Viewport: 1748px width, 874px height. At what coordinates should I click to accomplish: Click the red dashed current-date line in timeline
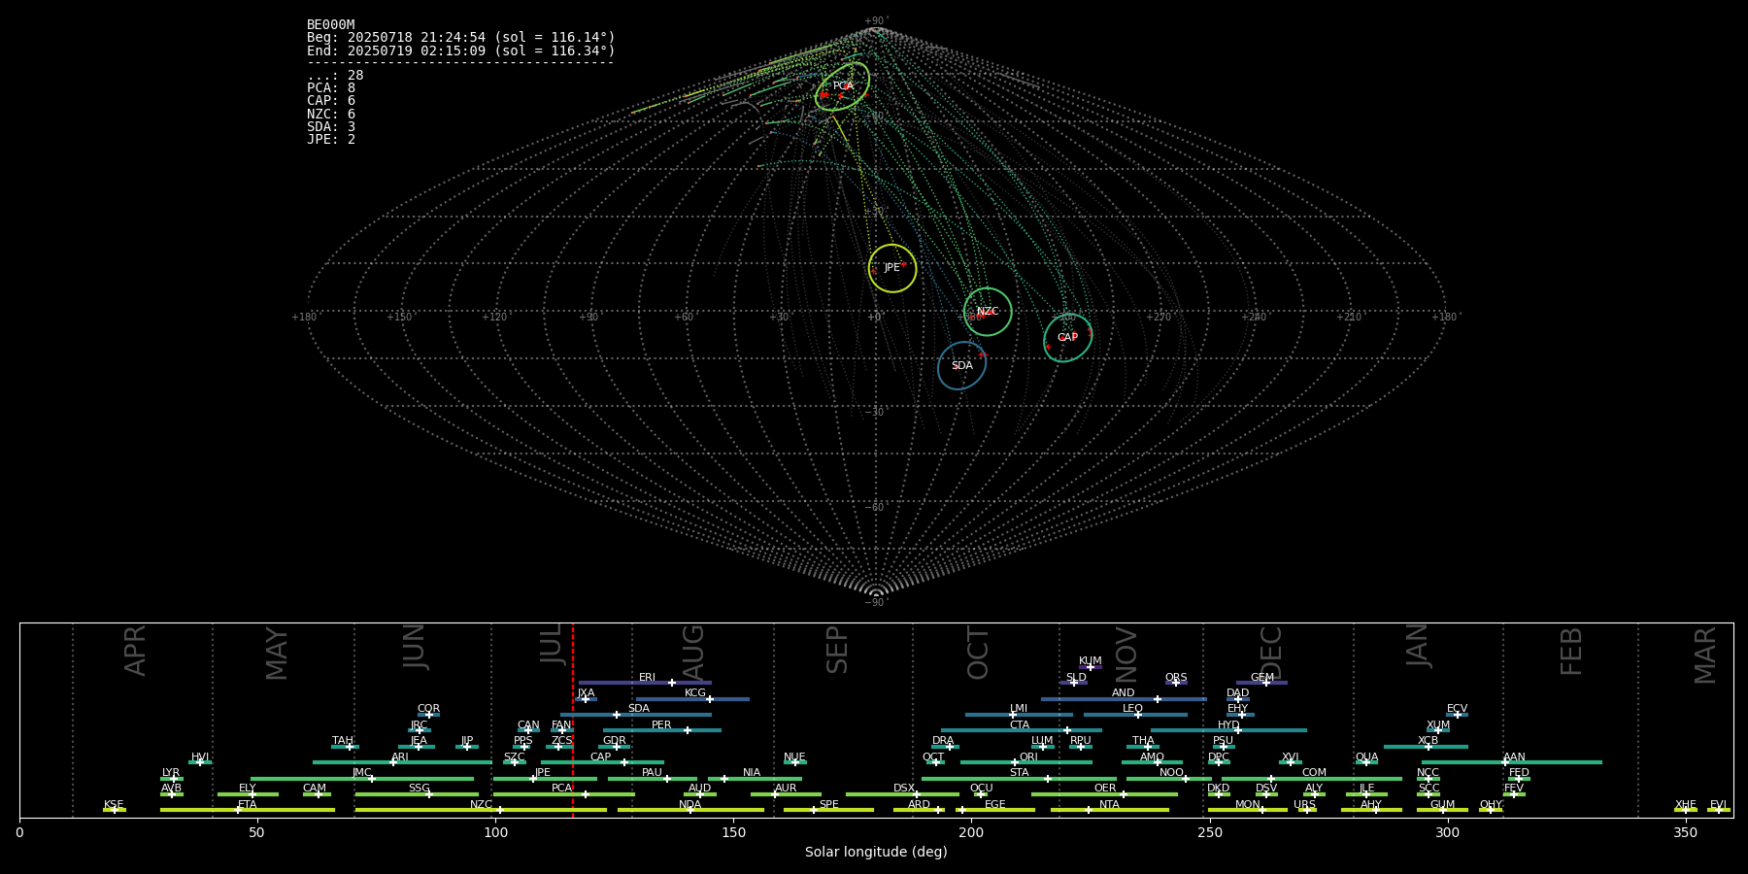pos(573,720)
